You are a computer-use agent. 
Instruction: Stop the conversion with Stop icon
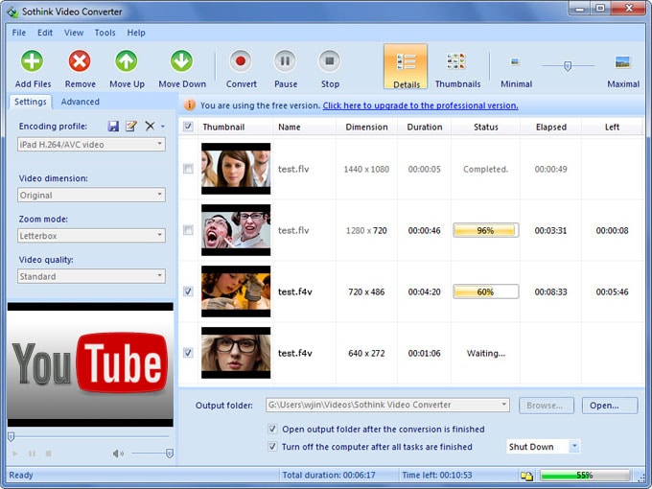pyautogui.click(x=330, y=61)
